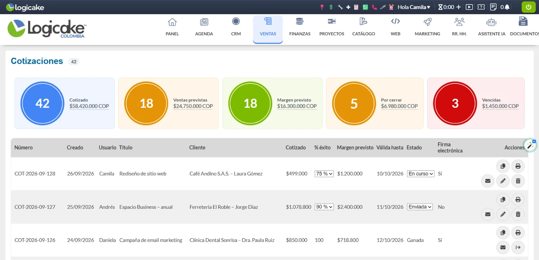Click the Válida hasta column header
This screenshot has height=260, width=539.
[390, 147]
